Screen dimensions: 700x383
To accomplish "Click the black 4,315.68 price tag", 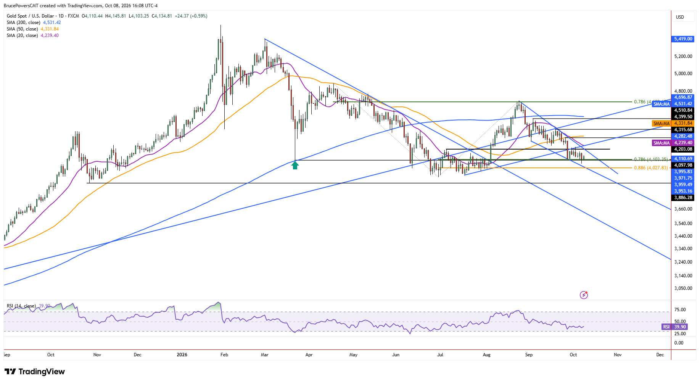I will [x=682, y=130].
